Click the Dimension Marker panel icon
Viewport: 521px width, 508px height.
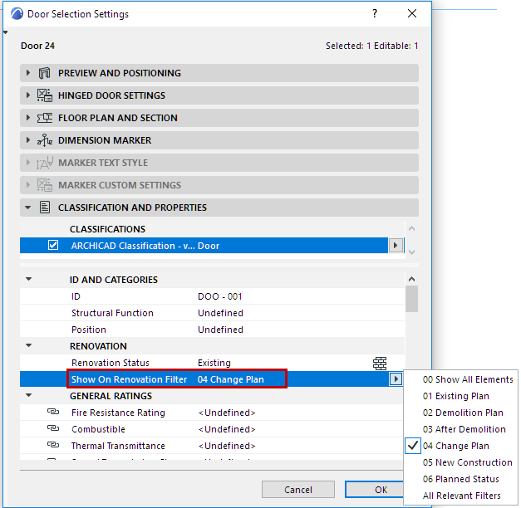click(x=45, y=140)
